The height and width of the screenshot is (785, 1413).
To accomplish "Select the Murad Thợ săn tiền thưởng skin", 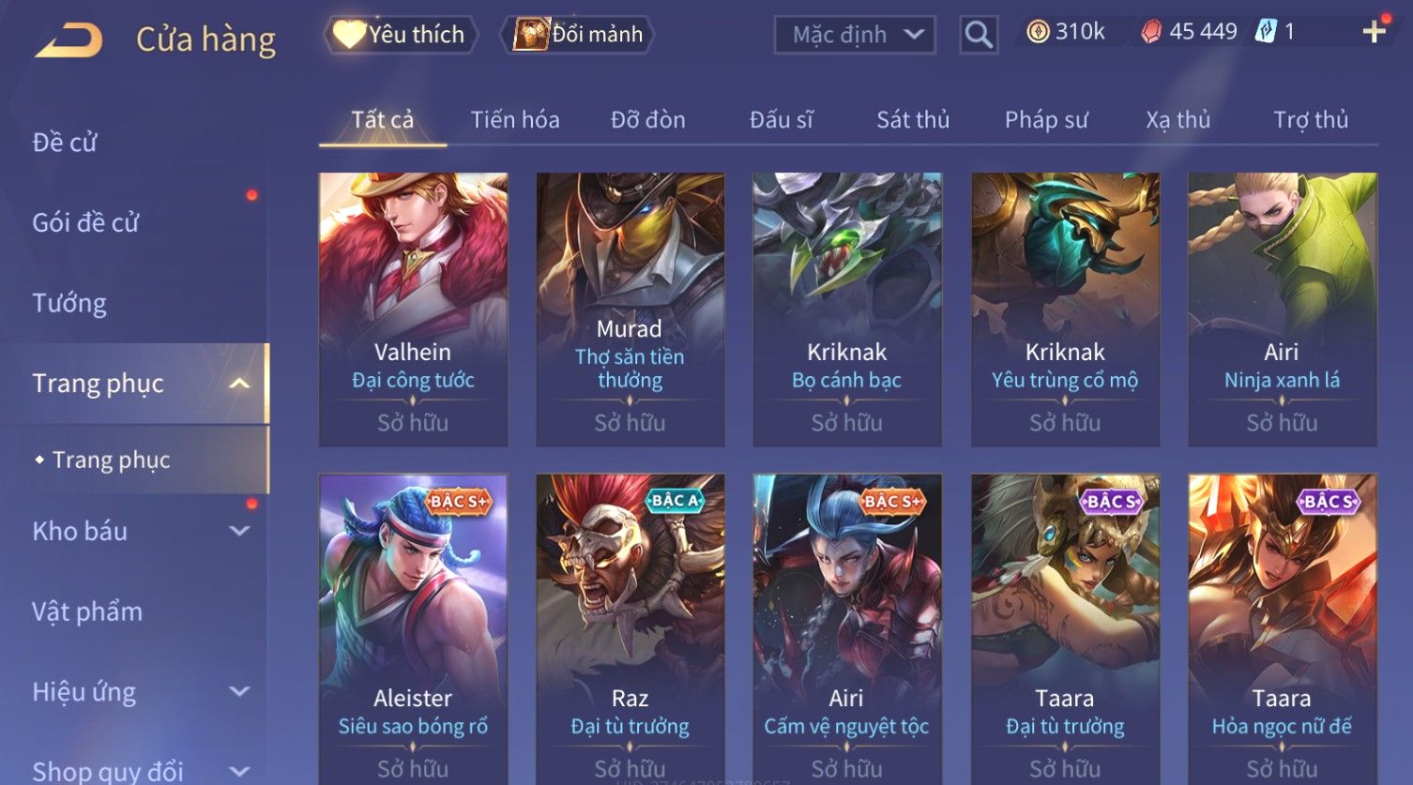I will pyautogui.click(x=630, y=309).
